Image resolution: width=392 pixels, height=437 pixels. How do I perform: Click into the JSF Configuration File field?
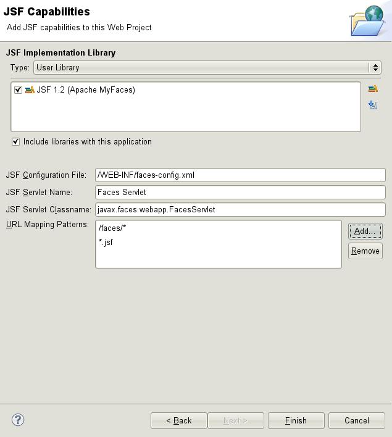click(x=240, y=175)
